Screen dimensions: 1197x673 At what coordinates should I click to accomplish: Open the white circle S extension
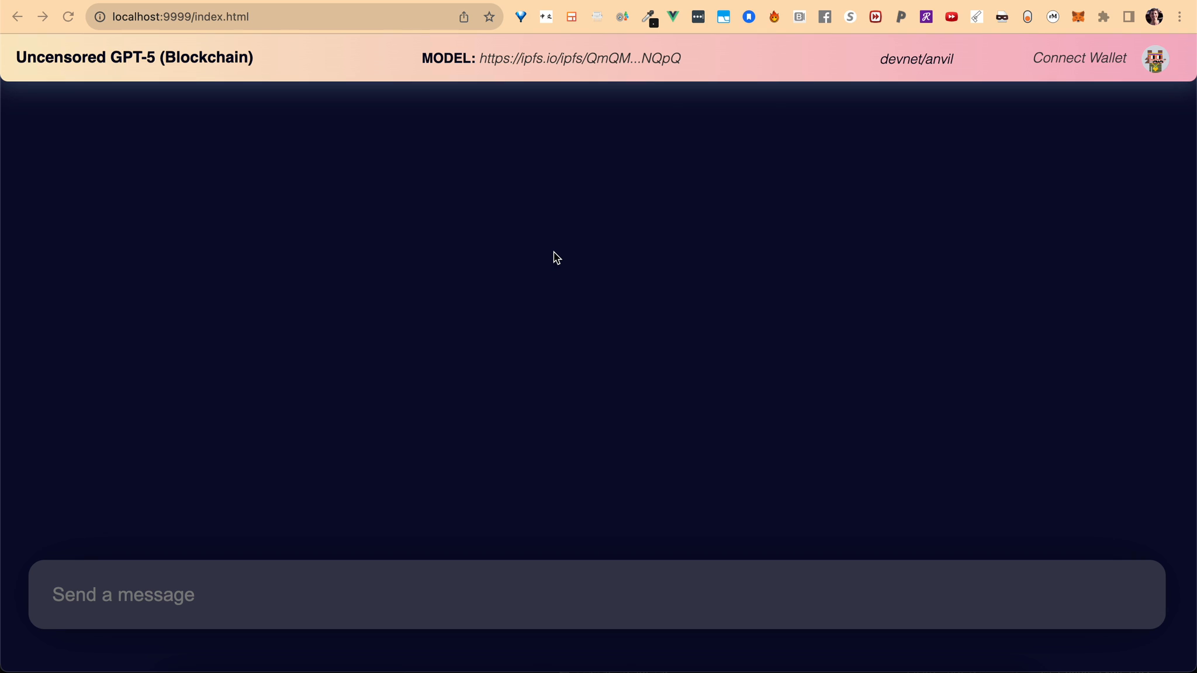pyautogui.click(x=850, y=17)
